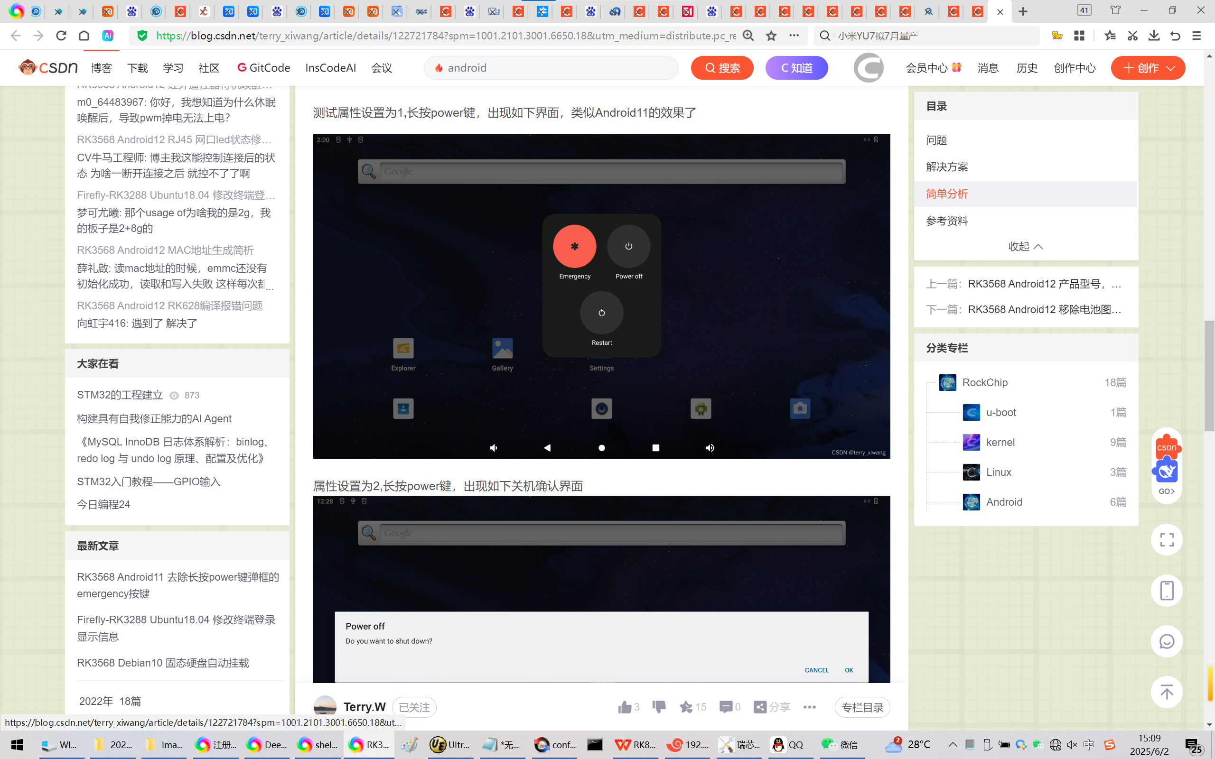Open the three-dots more options menu
1215x759 pixels.
tap(809, 707)
